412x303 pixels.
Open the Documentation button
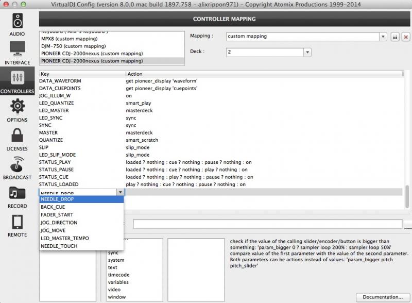point(383,297)
